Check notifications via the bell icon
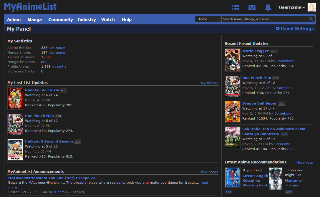The width and height of the screenshot is (320, 197). (x=268, y=7)
